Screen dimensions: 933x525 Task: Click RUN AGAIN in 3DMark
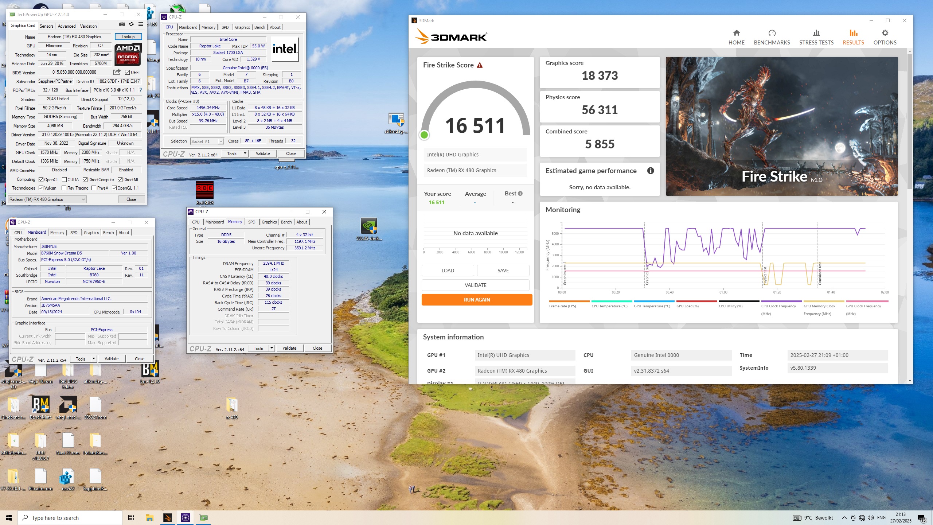tap(477, 300)
